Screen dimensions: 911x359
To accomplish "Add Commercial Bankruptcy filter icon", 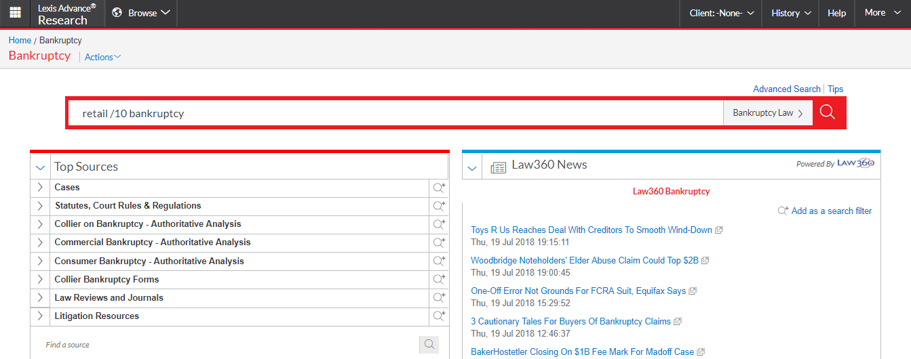I will pyautogui.click(x=440, y=242).
